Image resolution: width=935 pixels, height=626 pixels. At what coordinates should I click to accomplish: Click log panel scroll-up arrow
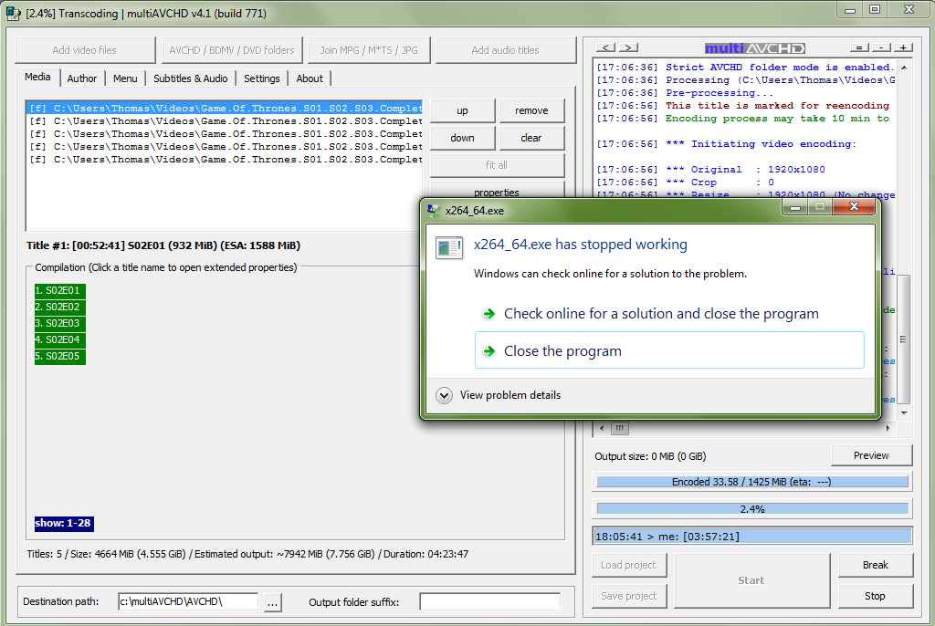tap(904, 68)
